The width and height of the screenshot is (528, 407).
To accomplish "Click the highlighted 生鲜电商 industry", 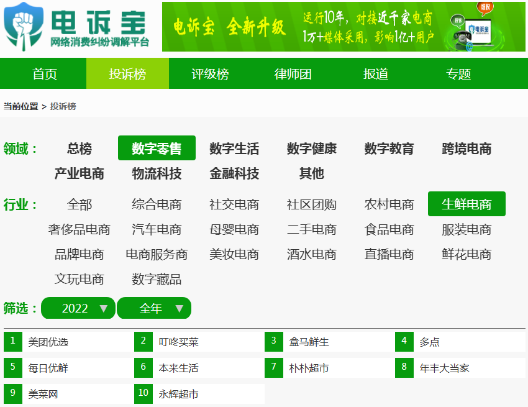I will click(467, 204).
